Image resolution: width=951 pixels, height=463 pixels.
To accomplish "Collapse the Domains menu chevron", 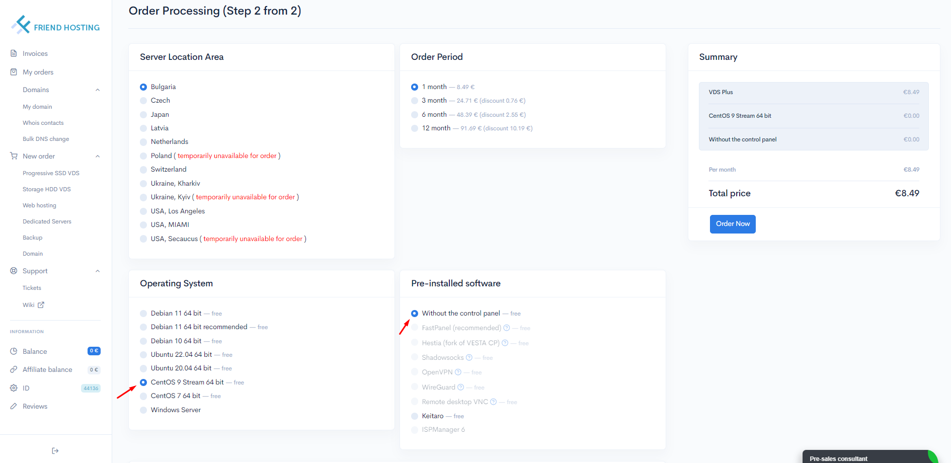I will [x=98, y=90].
